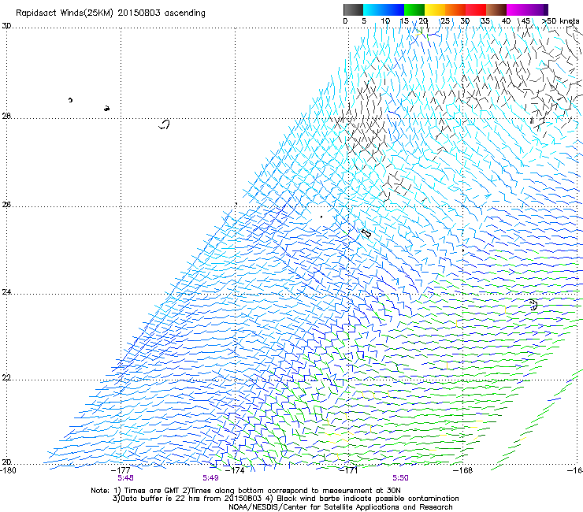Click the 'Times are GMT' note line
583x512 pixels.
(246, 491)
